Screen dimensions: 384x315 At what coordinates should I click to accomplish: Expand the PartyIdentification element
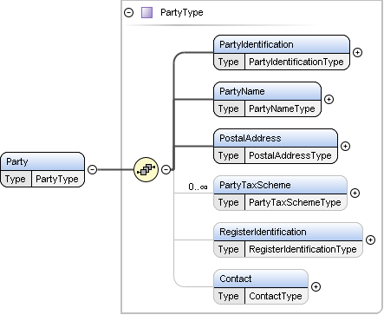coord(357,52)
